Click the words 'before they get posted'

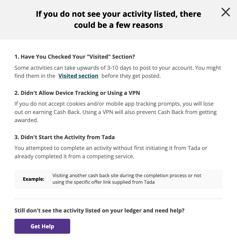131,76
